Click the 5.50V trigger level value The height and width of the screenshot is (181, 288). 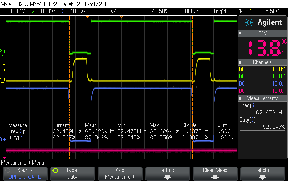[x=272, y=12]
